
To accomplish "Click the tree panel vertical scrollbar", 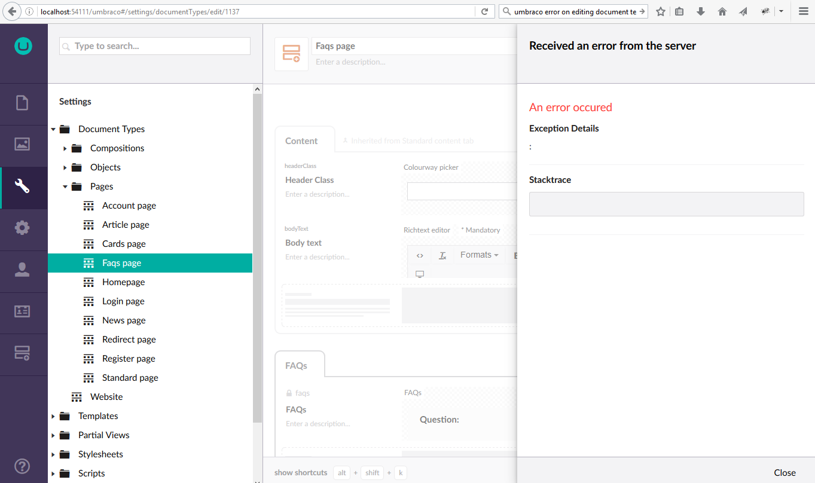I will [258, 257].
